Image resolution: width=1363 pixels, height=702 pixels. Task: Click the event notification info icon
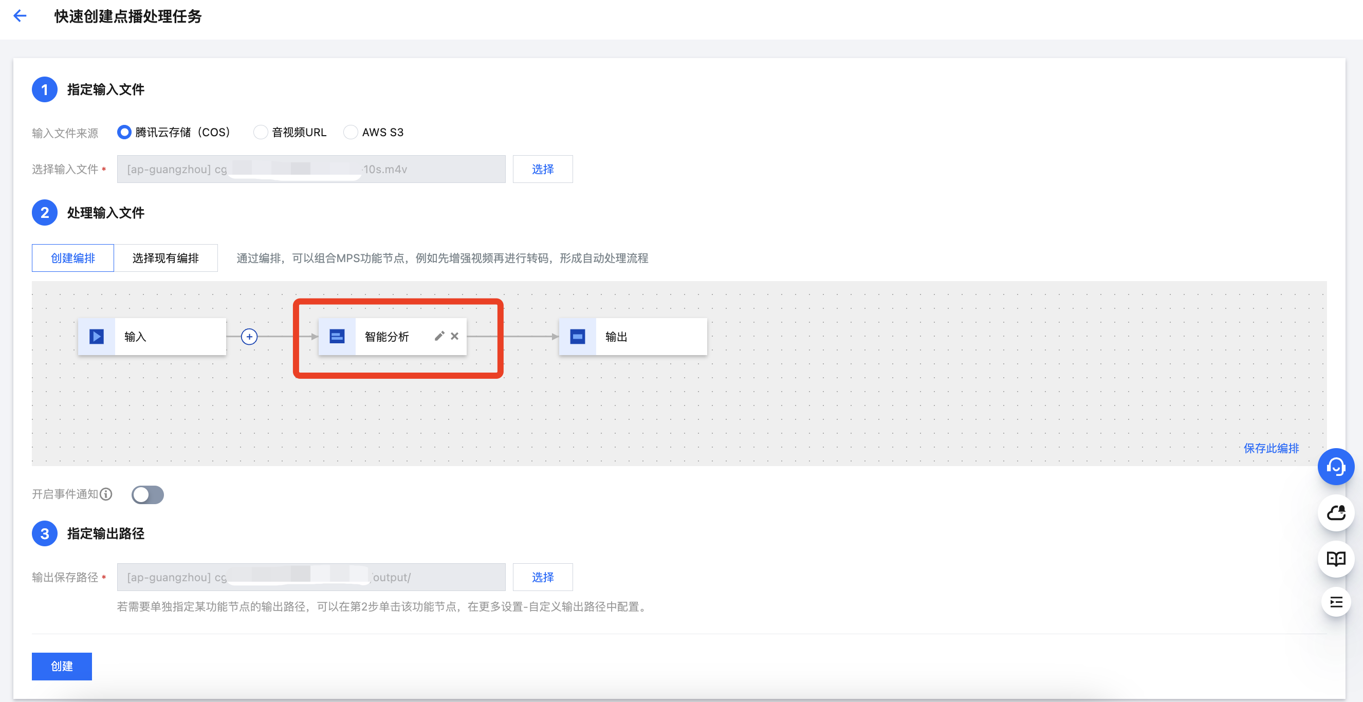106,494
